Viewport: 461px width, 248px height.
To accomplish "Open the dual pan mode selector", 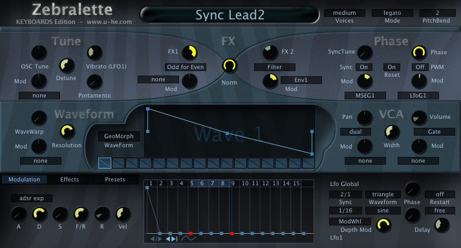I will tap(356, 132).
